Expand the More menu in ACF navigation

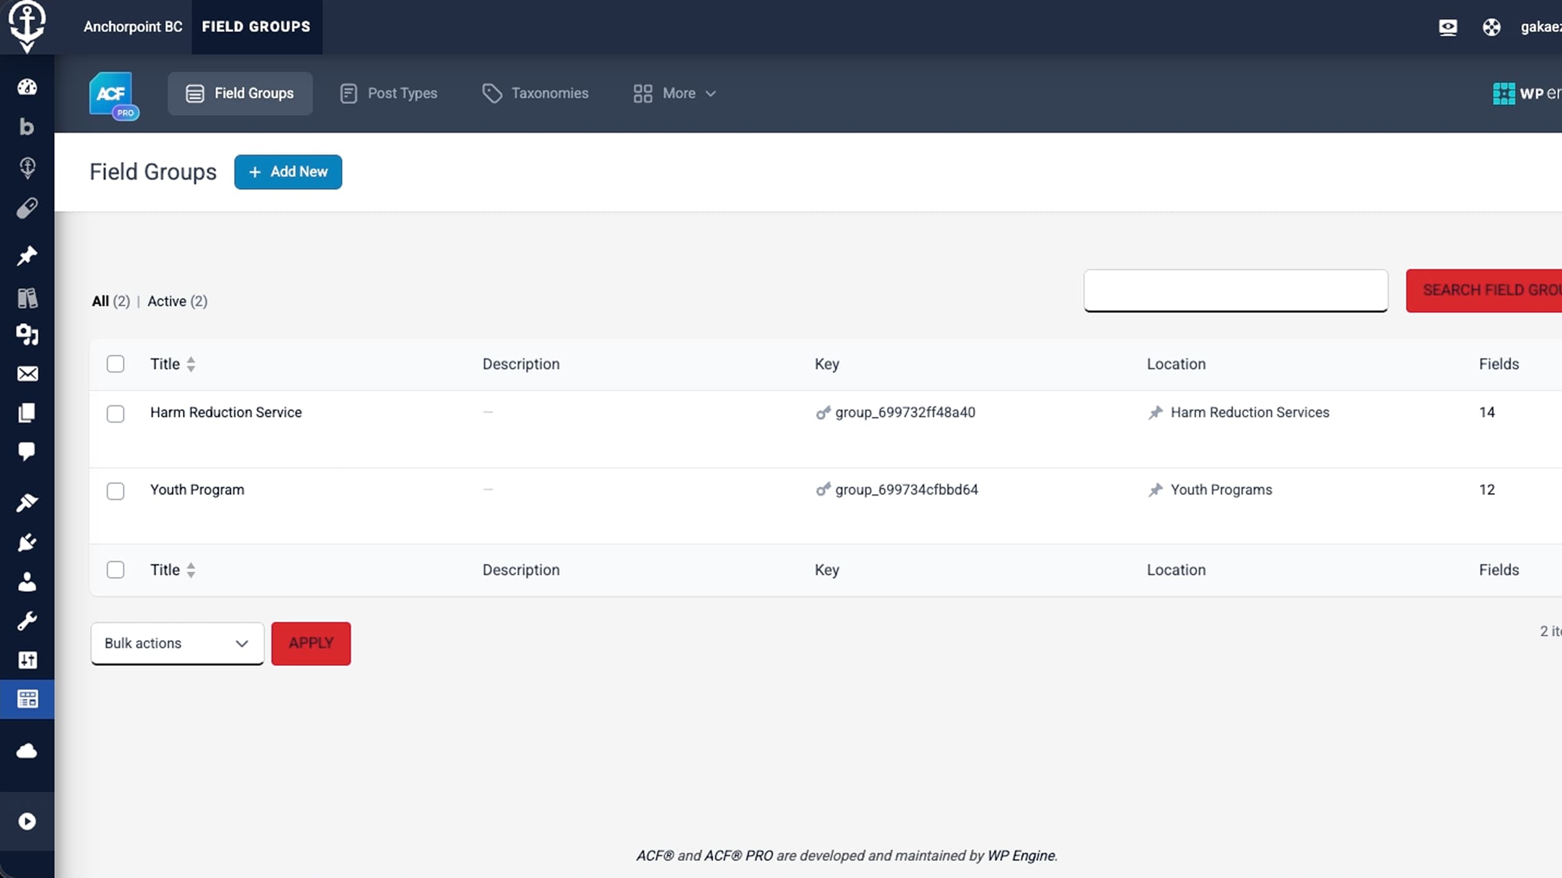pyautogui.click(x=675, y=94)
